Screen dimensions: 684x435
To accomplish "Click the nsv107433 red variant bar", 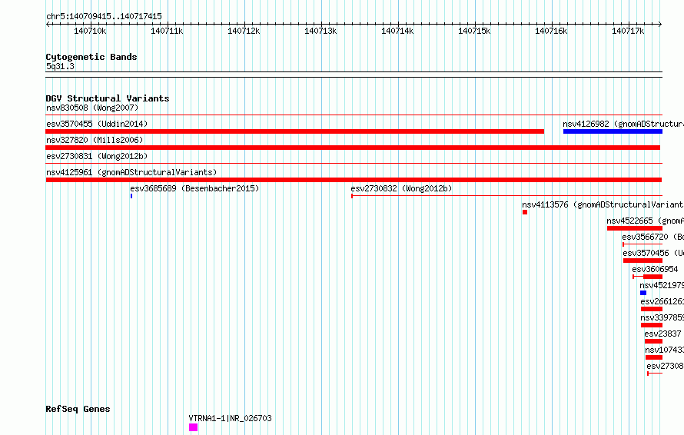I will 654,357.
